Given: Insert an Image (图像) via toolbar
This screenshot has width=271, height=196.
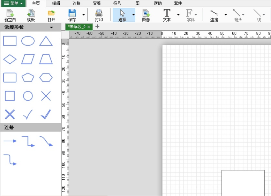Looking at the screenshot, I should [x=146, y=15].
